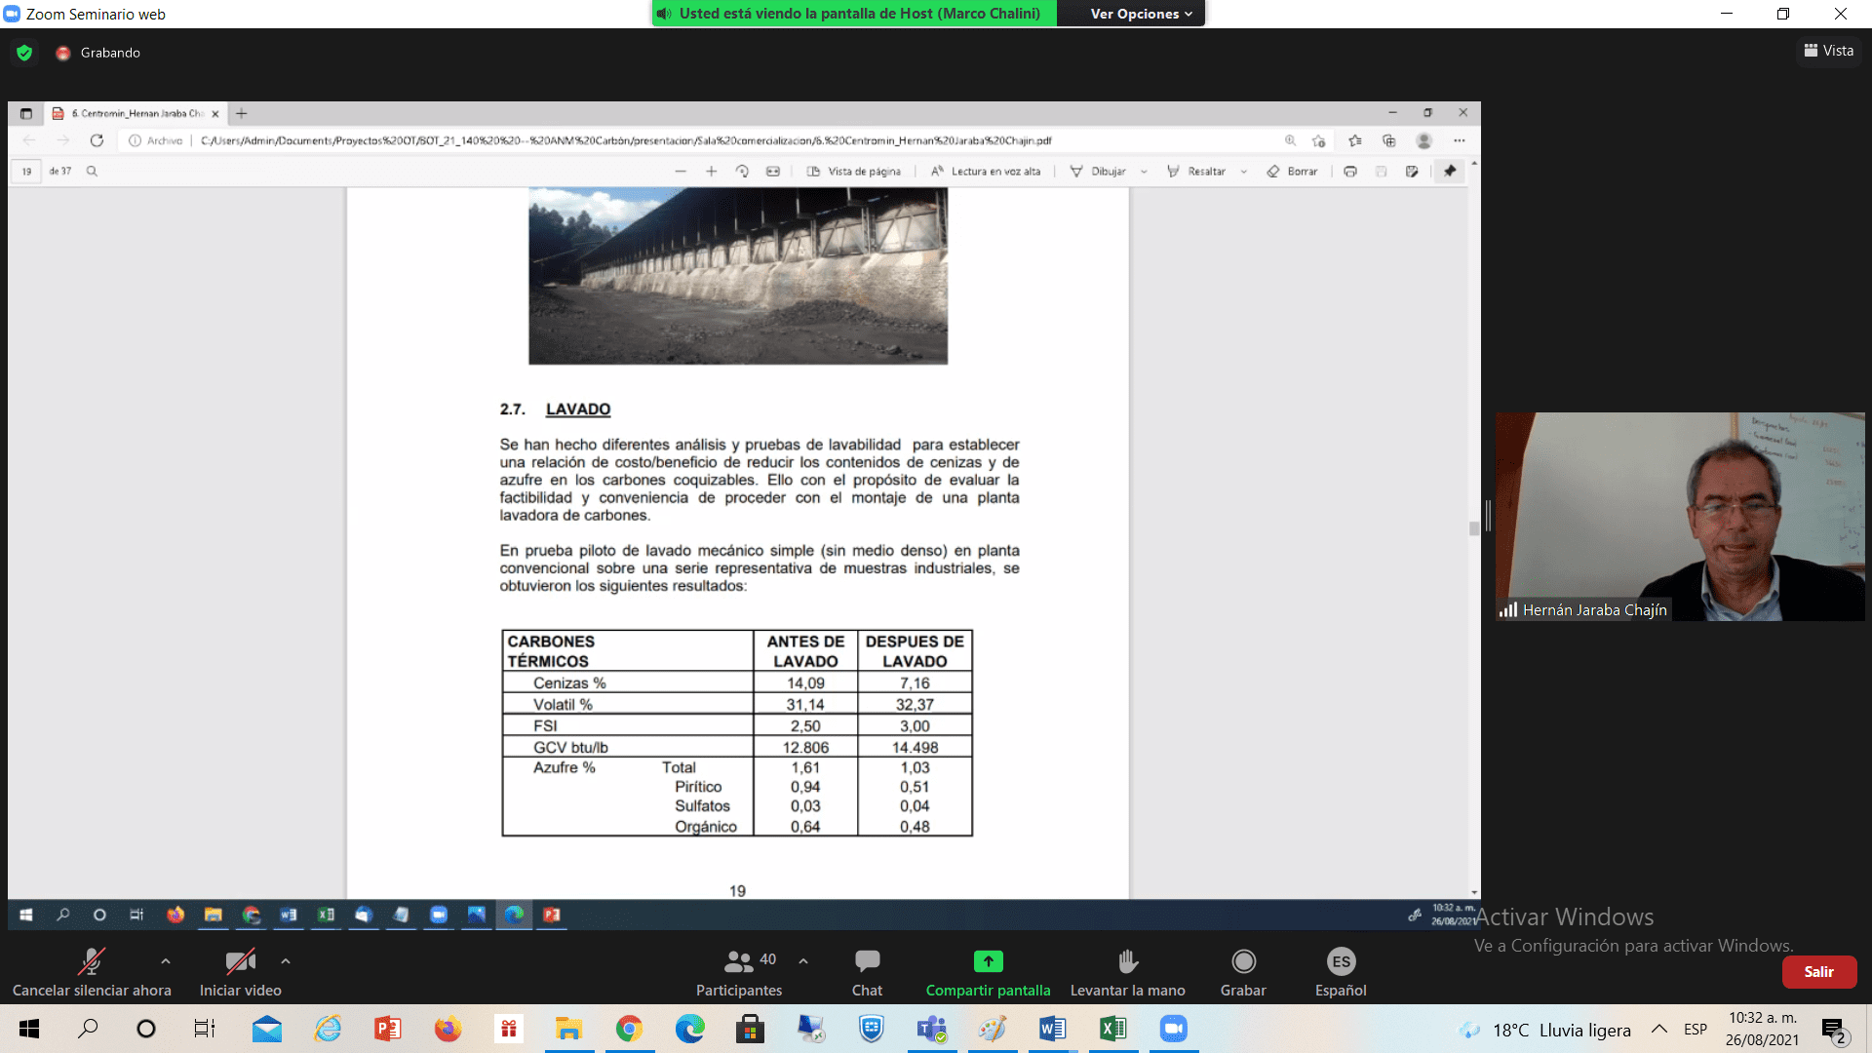
Task: Click the browser reload button
Action: (97, 140)
